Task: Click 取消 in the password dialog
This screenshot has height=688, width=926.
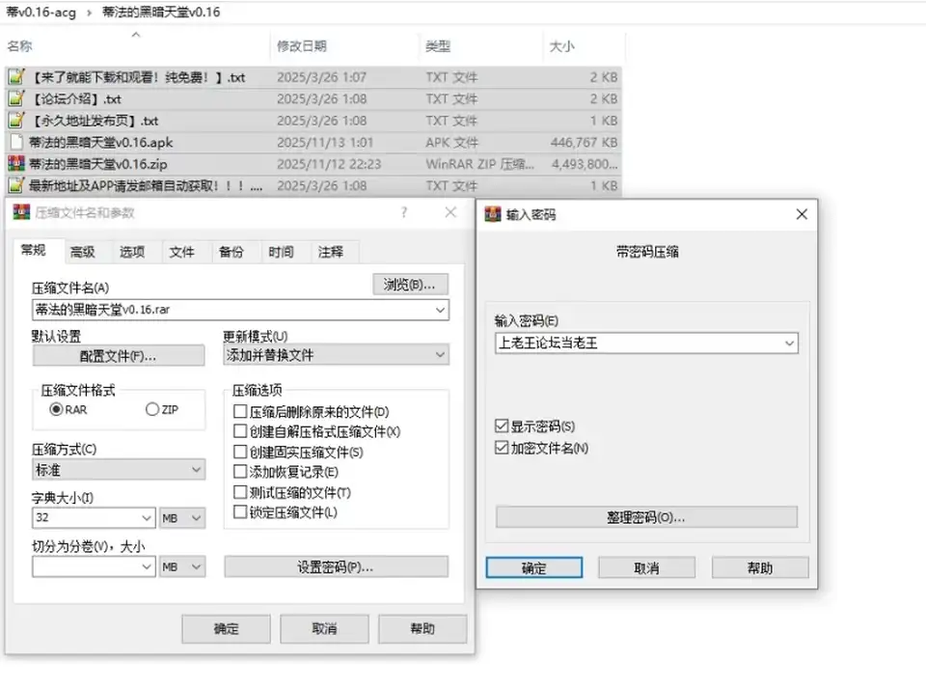Action: 646,568
